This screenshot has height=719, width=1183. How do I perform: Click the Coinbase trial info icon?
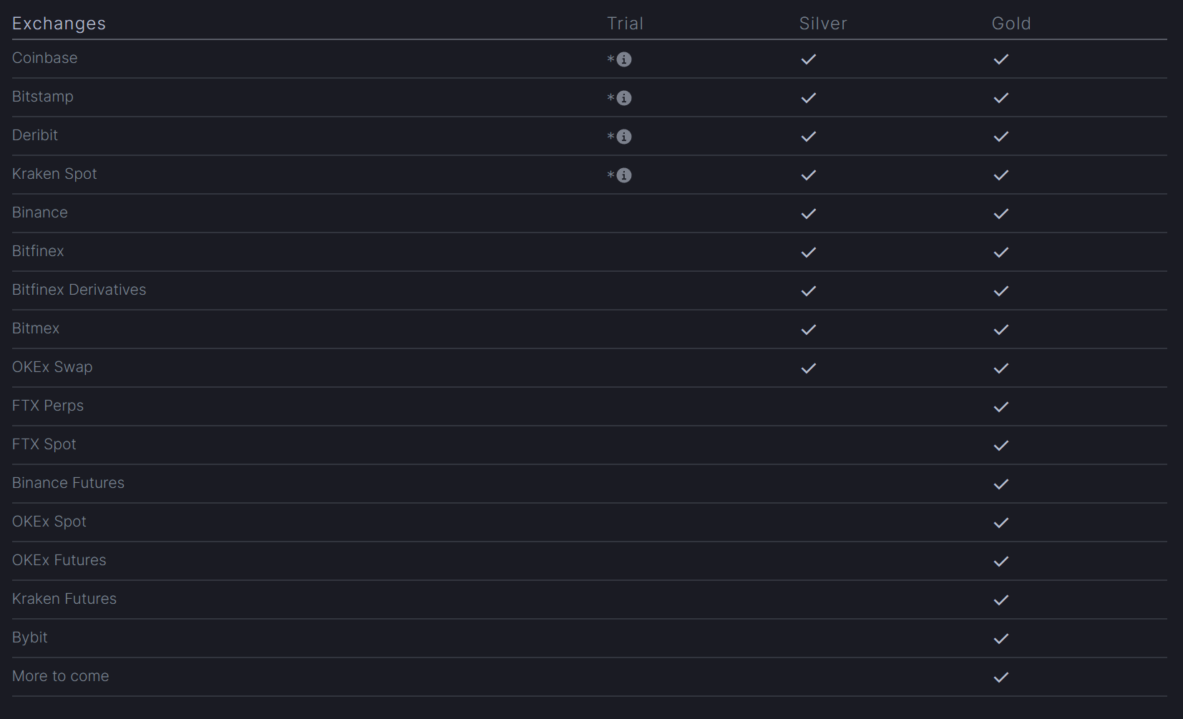click(x=624, y=59)
